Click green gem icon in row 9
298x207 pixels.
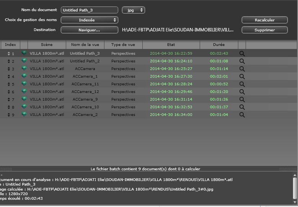pyautogui.click(x=24, y=114)
